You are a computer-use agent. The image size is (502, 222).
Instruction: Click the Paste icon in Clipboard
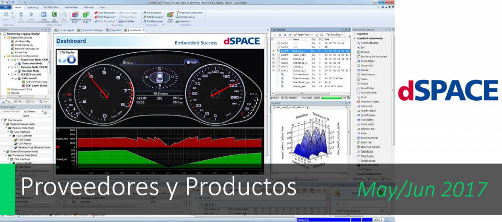coord(6,15)
